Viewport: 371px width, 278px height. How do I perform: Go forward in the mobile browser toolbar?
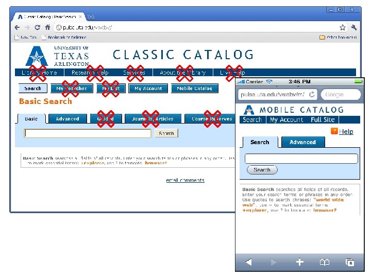tap(274, 262)
